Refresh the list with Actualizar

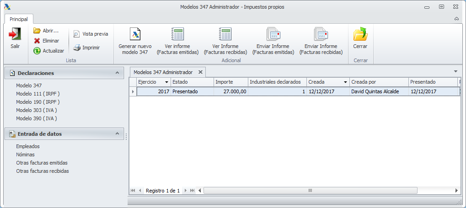click(x=49, y=51)
